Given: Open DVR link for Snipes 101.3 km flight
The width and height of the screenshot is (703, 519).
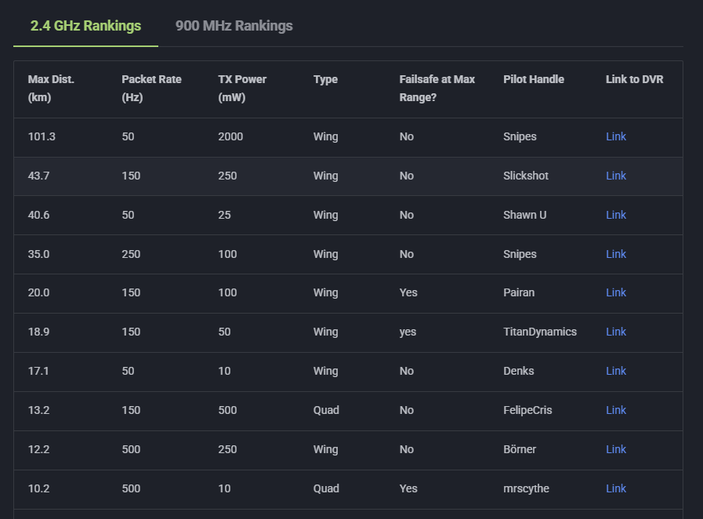Looking at the screenshot, I should [616, 136].
